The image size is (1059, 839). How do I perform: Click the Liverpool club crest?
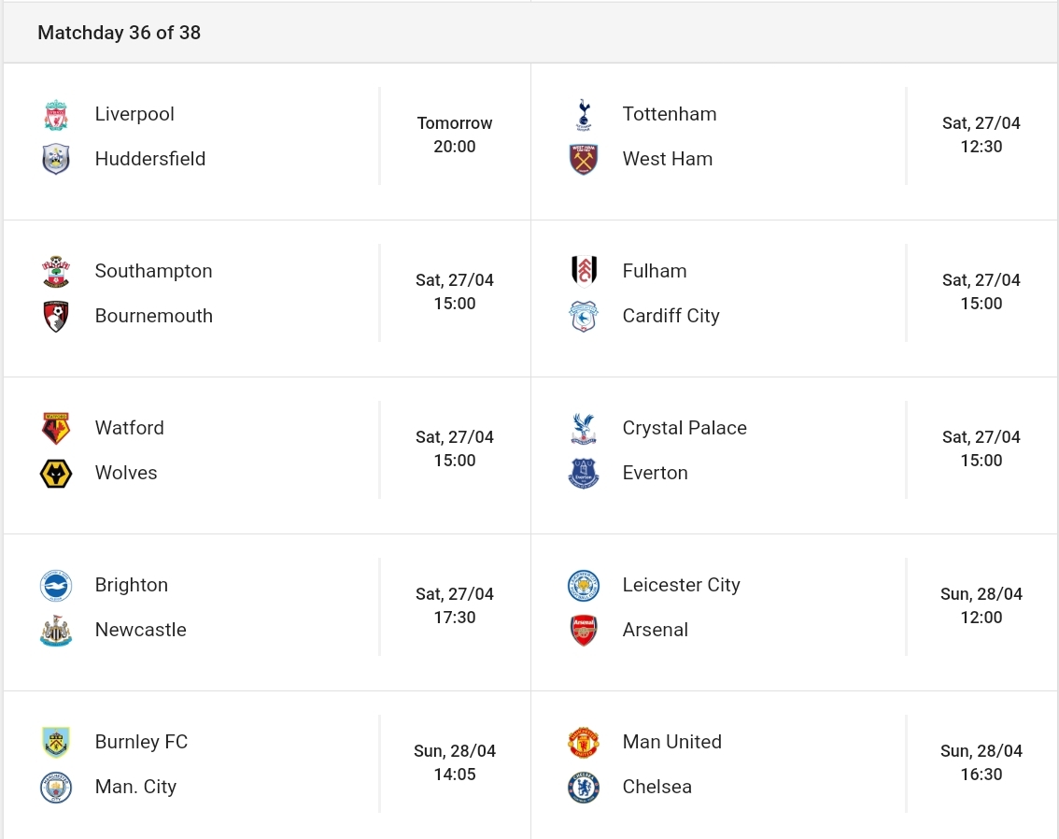pos(56,114)
